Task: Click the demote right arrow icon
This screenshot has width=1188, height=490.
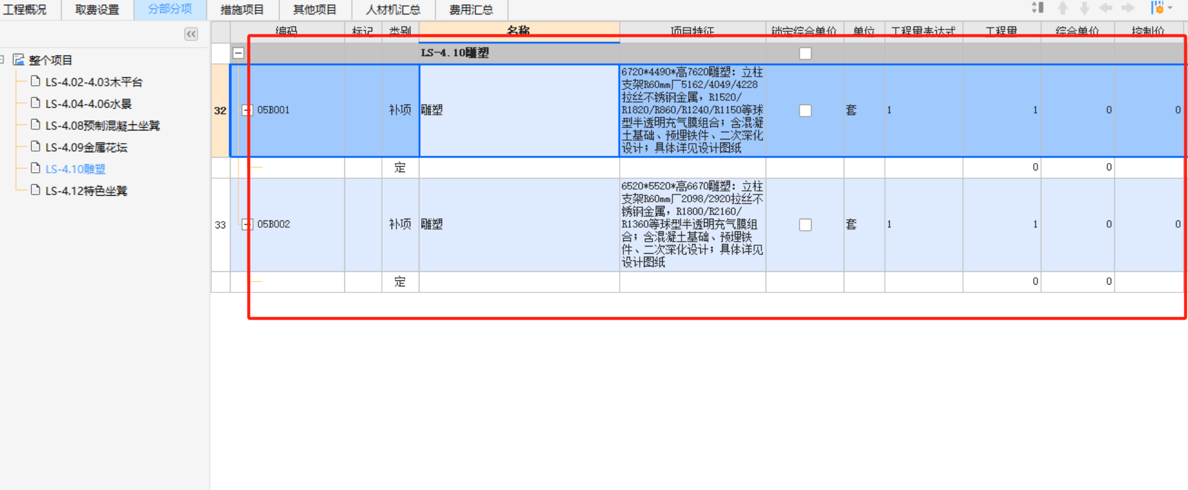Action: pos(1127,8)
